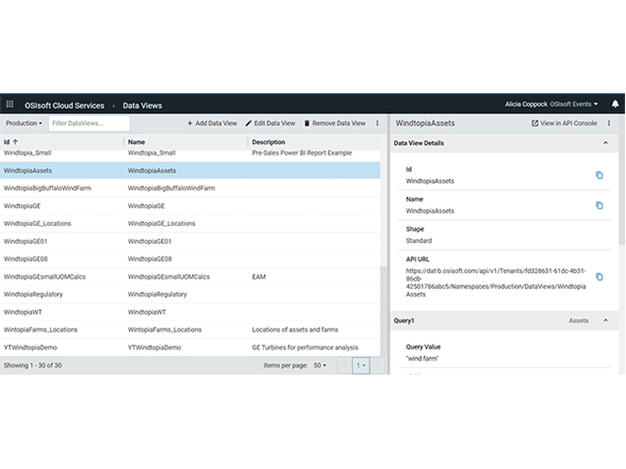Select the WindtopiaGE_Locations row
The height and width of the screenshot is (469, 626).
point(190,223)
